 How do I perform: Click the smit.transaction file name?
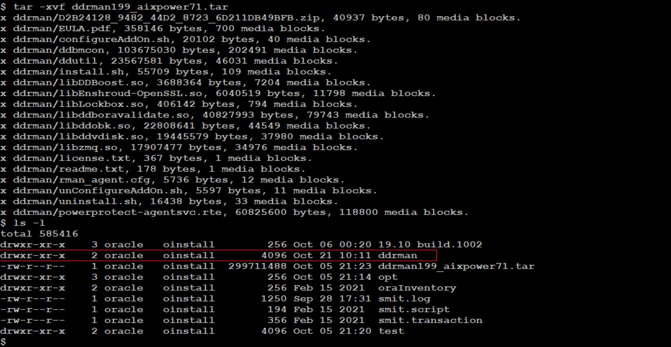pyautogui.click(x=430, y=320)
